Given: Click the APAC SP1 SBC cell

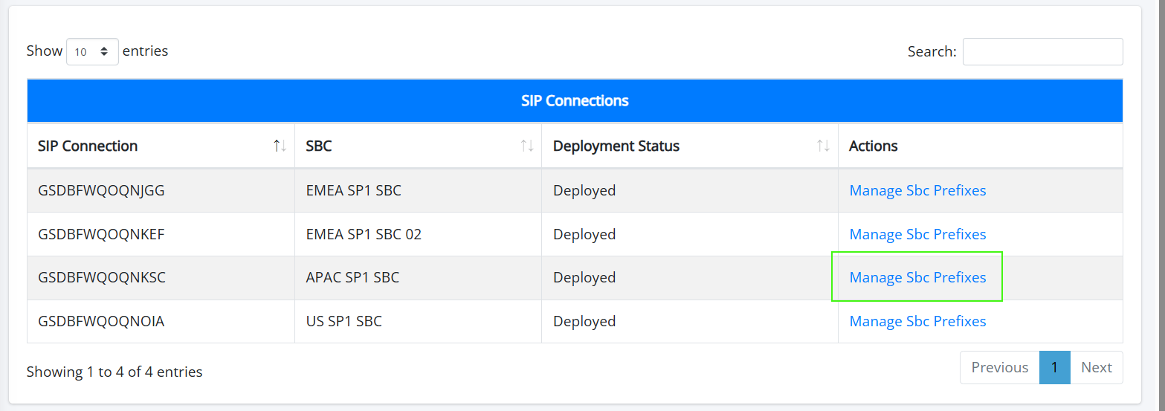Looking at the screenshot, I should (418, 277).
